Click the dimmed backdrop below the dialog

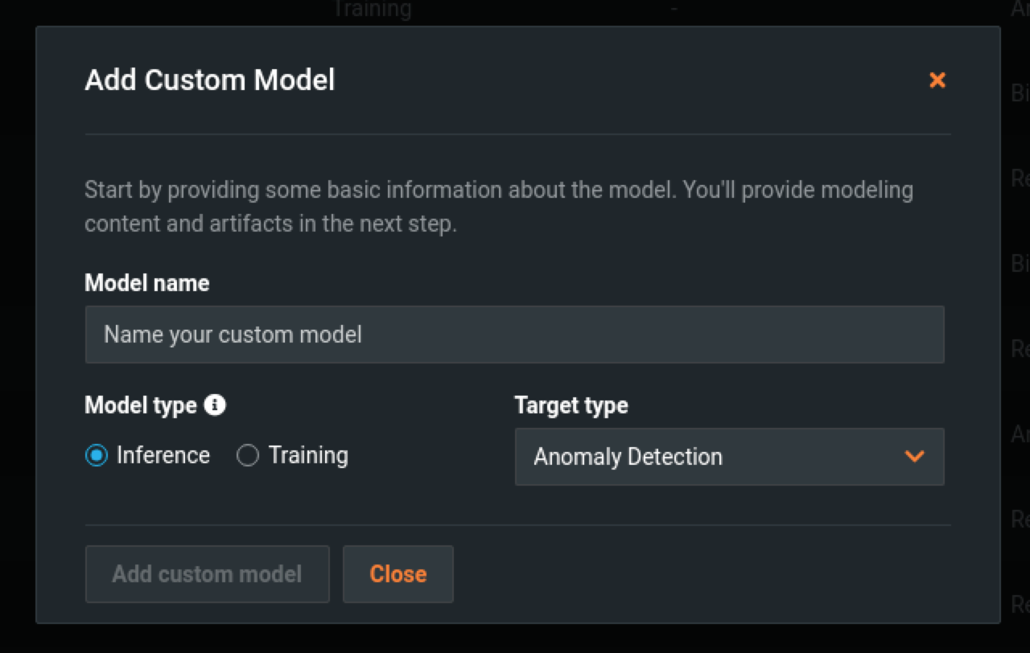tap(515, 639)
